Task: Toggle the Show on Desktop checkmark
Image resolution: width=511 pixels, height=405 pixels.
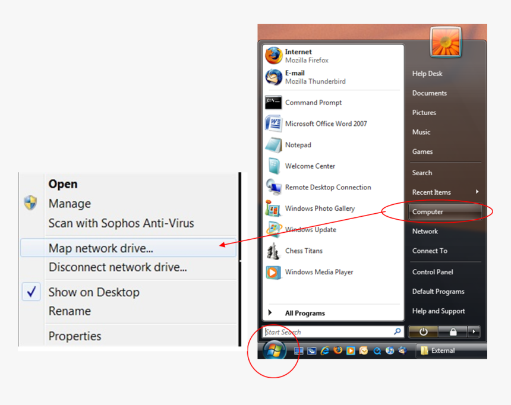Action: (x=31, y=292)
